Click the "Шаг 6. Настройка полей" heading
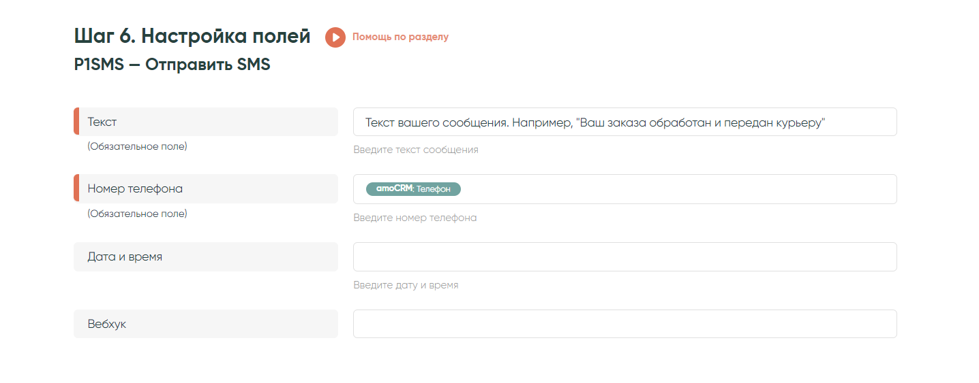979x383 pixels. (x=192, y=36)
